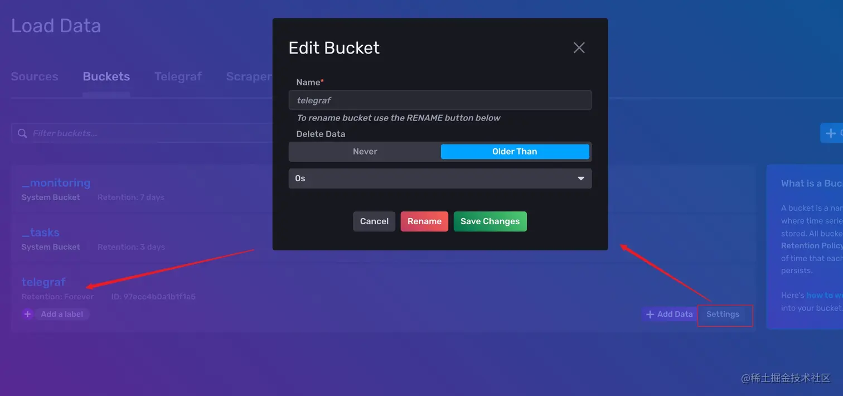Open the Scrapers tab
Viewport: 843px width, 396px height.
coord(250,76)
